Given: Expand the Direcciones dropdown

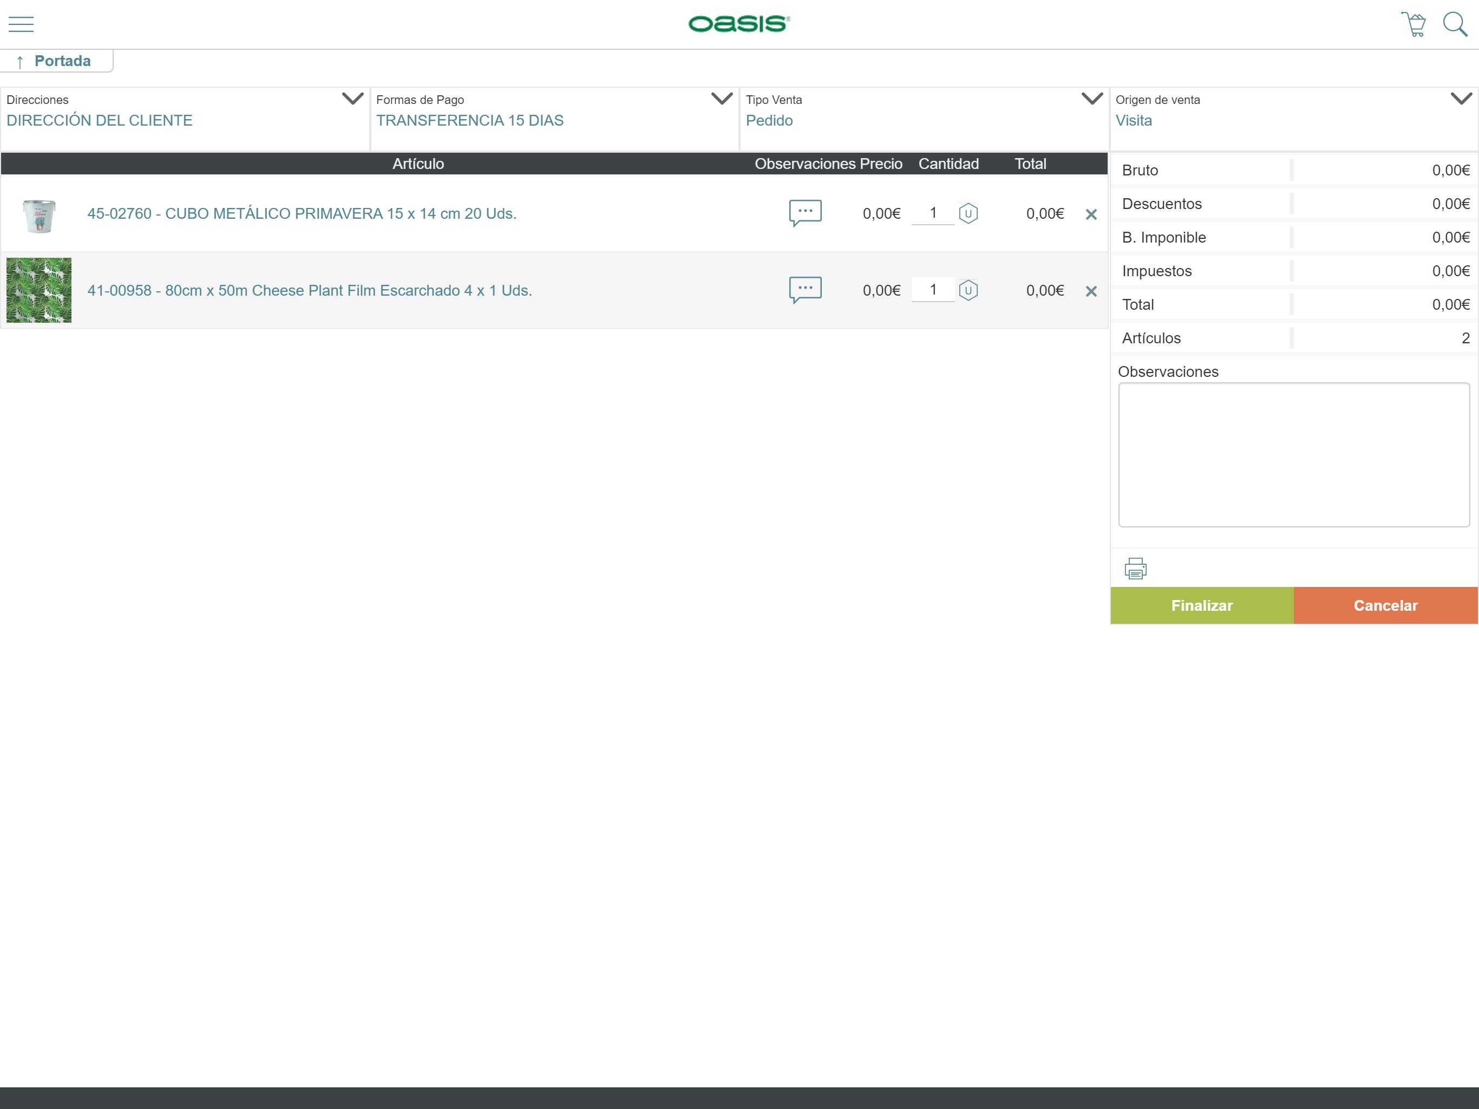Looking at the screenshot, I should point(352,99).
